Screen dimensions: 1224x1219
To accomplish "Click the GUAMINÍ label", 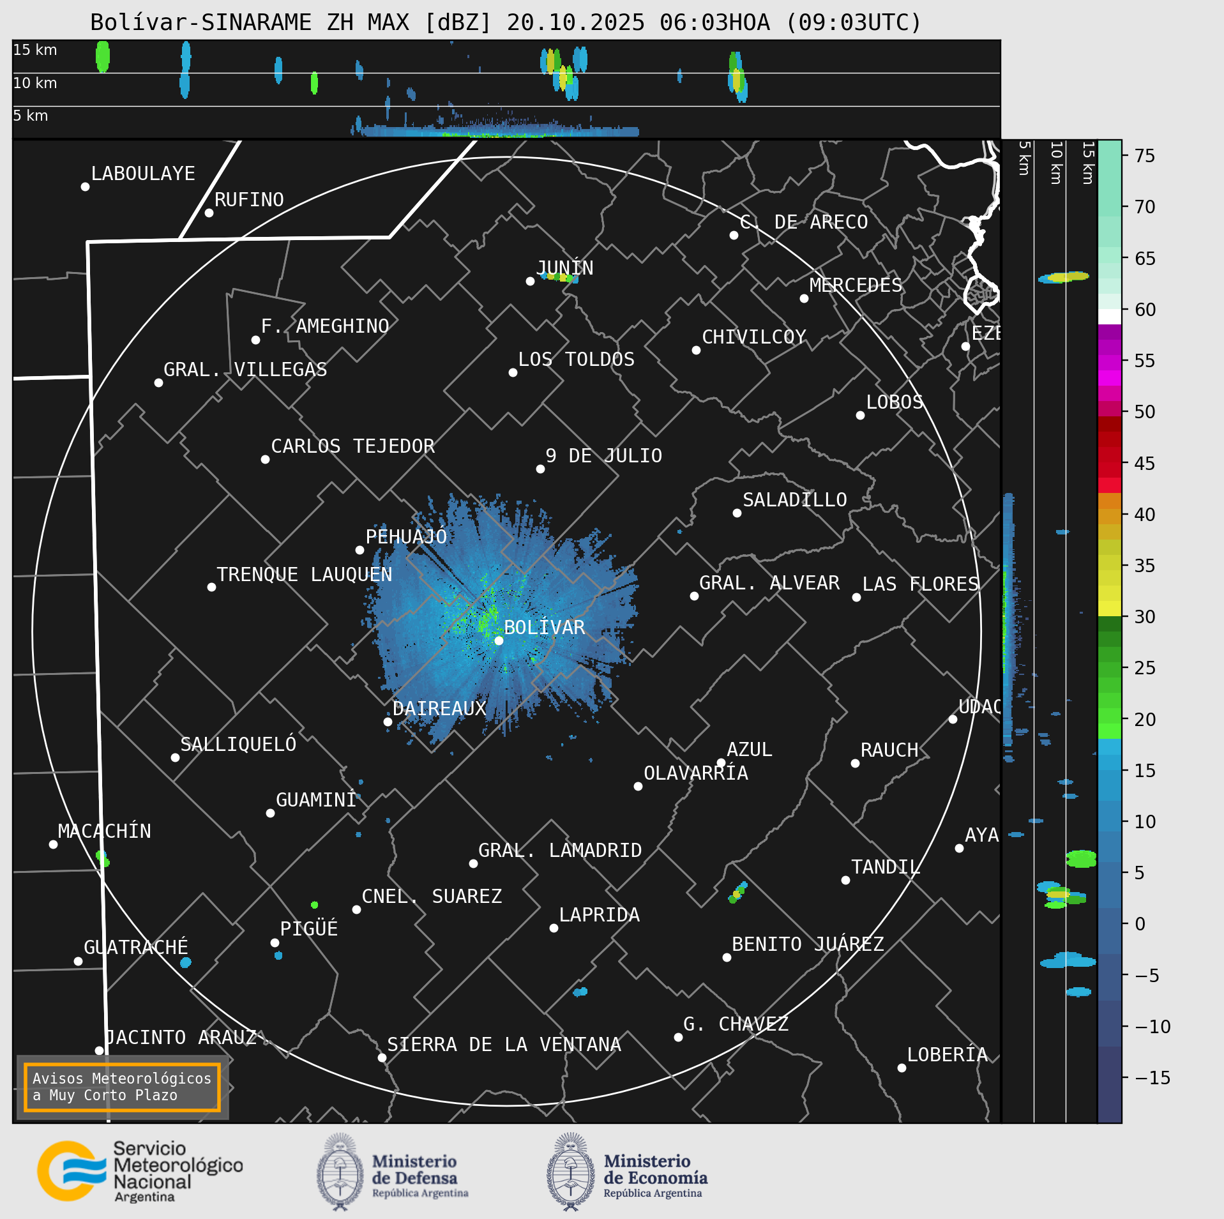I will pos(316,799).
